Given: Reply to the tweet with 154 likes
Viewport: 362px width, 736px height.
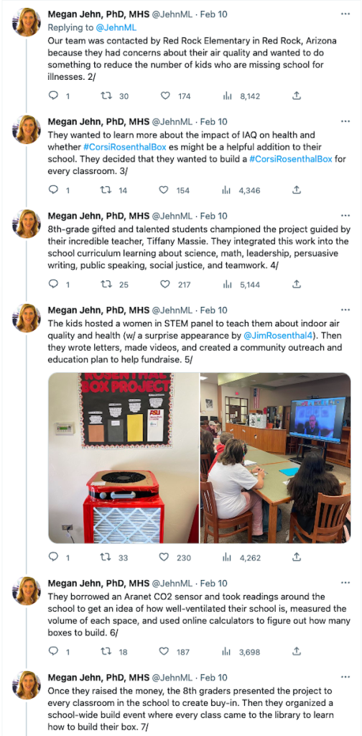Looking at the screenshot, I should point(53,190).
